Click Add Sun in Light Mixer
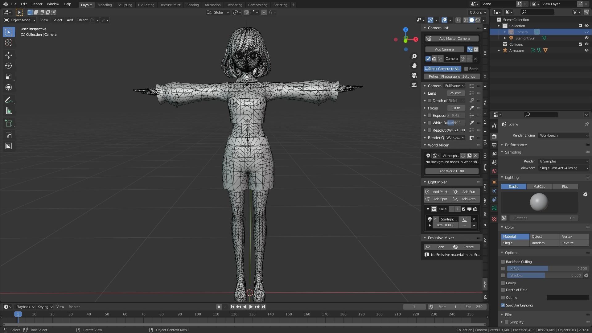 coord(466,192)
